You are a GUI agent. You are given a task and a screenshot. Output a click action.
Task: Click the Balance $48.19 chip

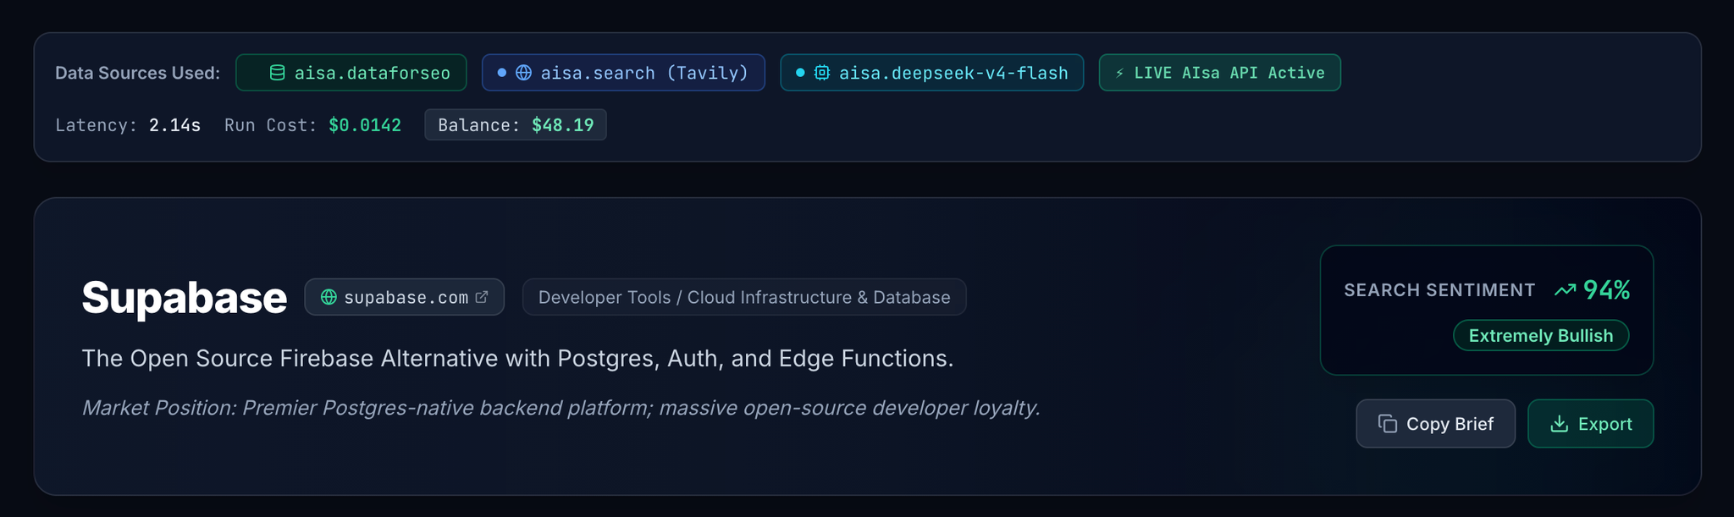(x=515, y=125)
